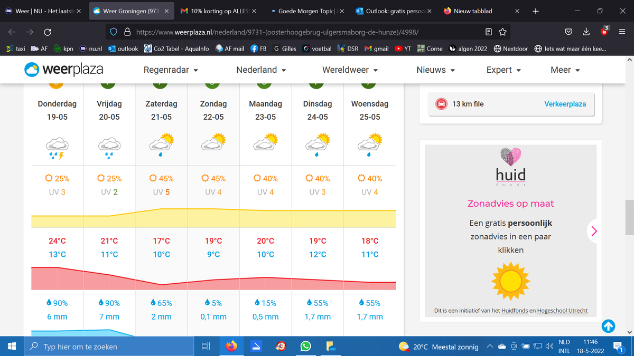Open the Firefox hamburger application menu

pos(622,32)
